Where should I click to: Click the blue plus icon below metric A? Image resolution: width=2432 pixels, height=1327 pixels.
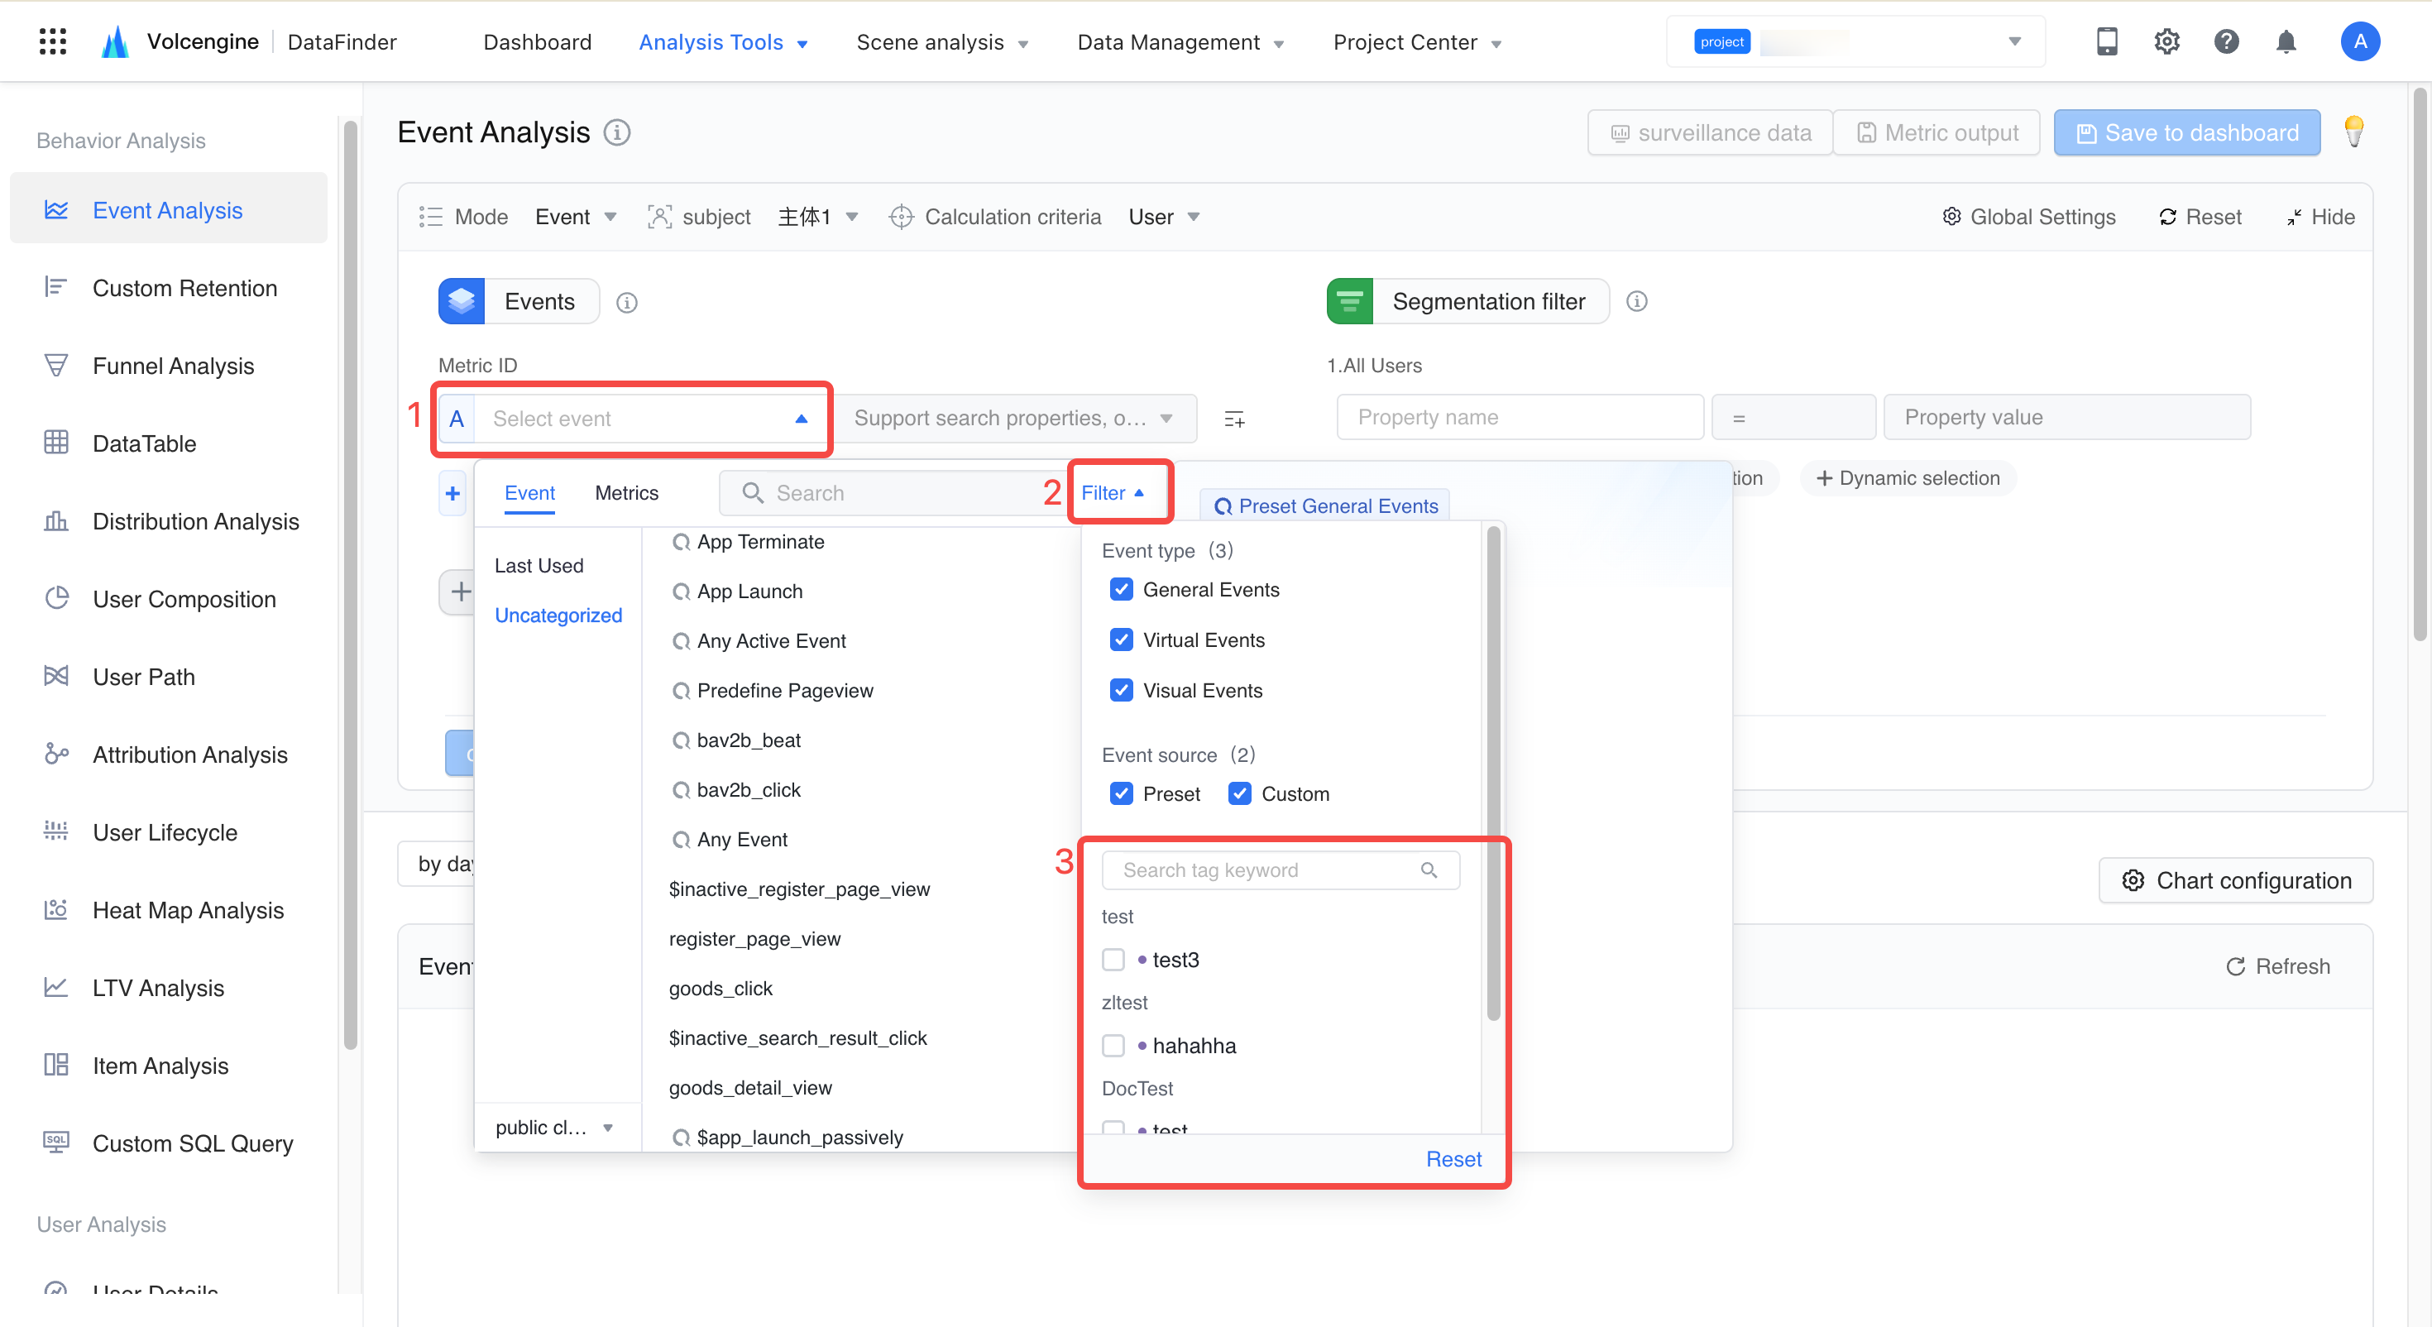(x=453, y=493)
